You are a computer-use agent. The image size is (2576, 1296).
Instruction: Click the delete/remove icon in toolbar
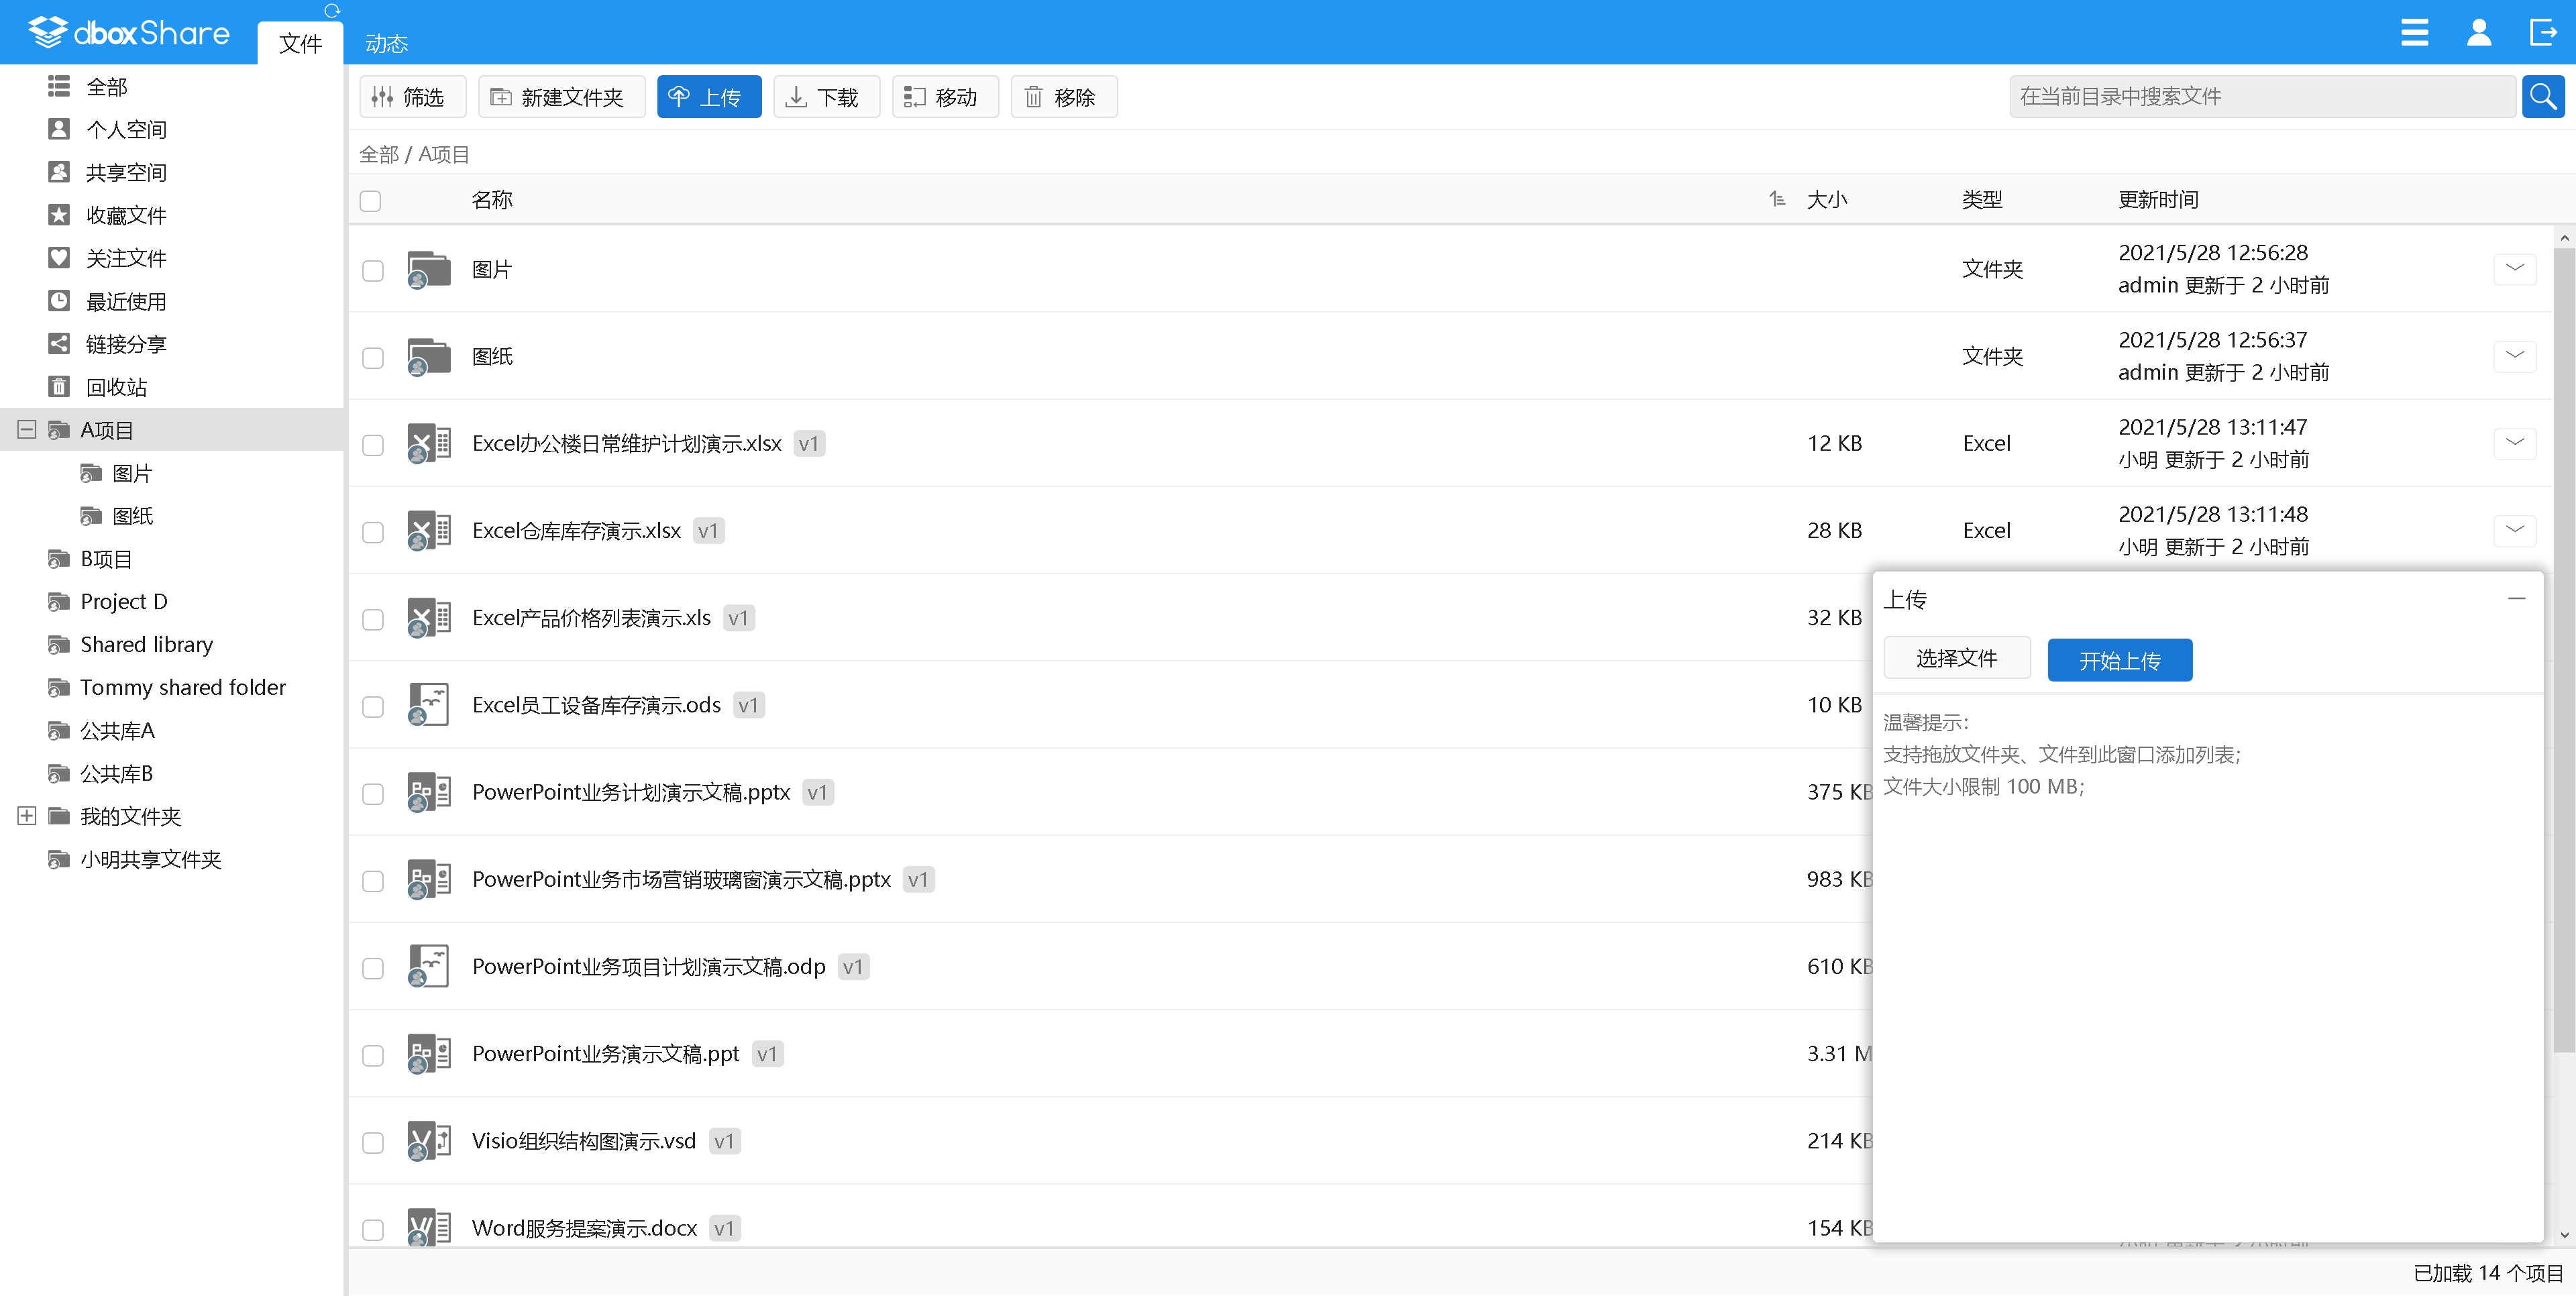1059,96
